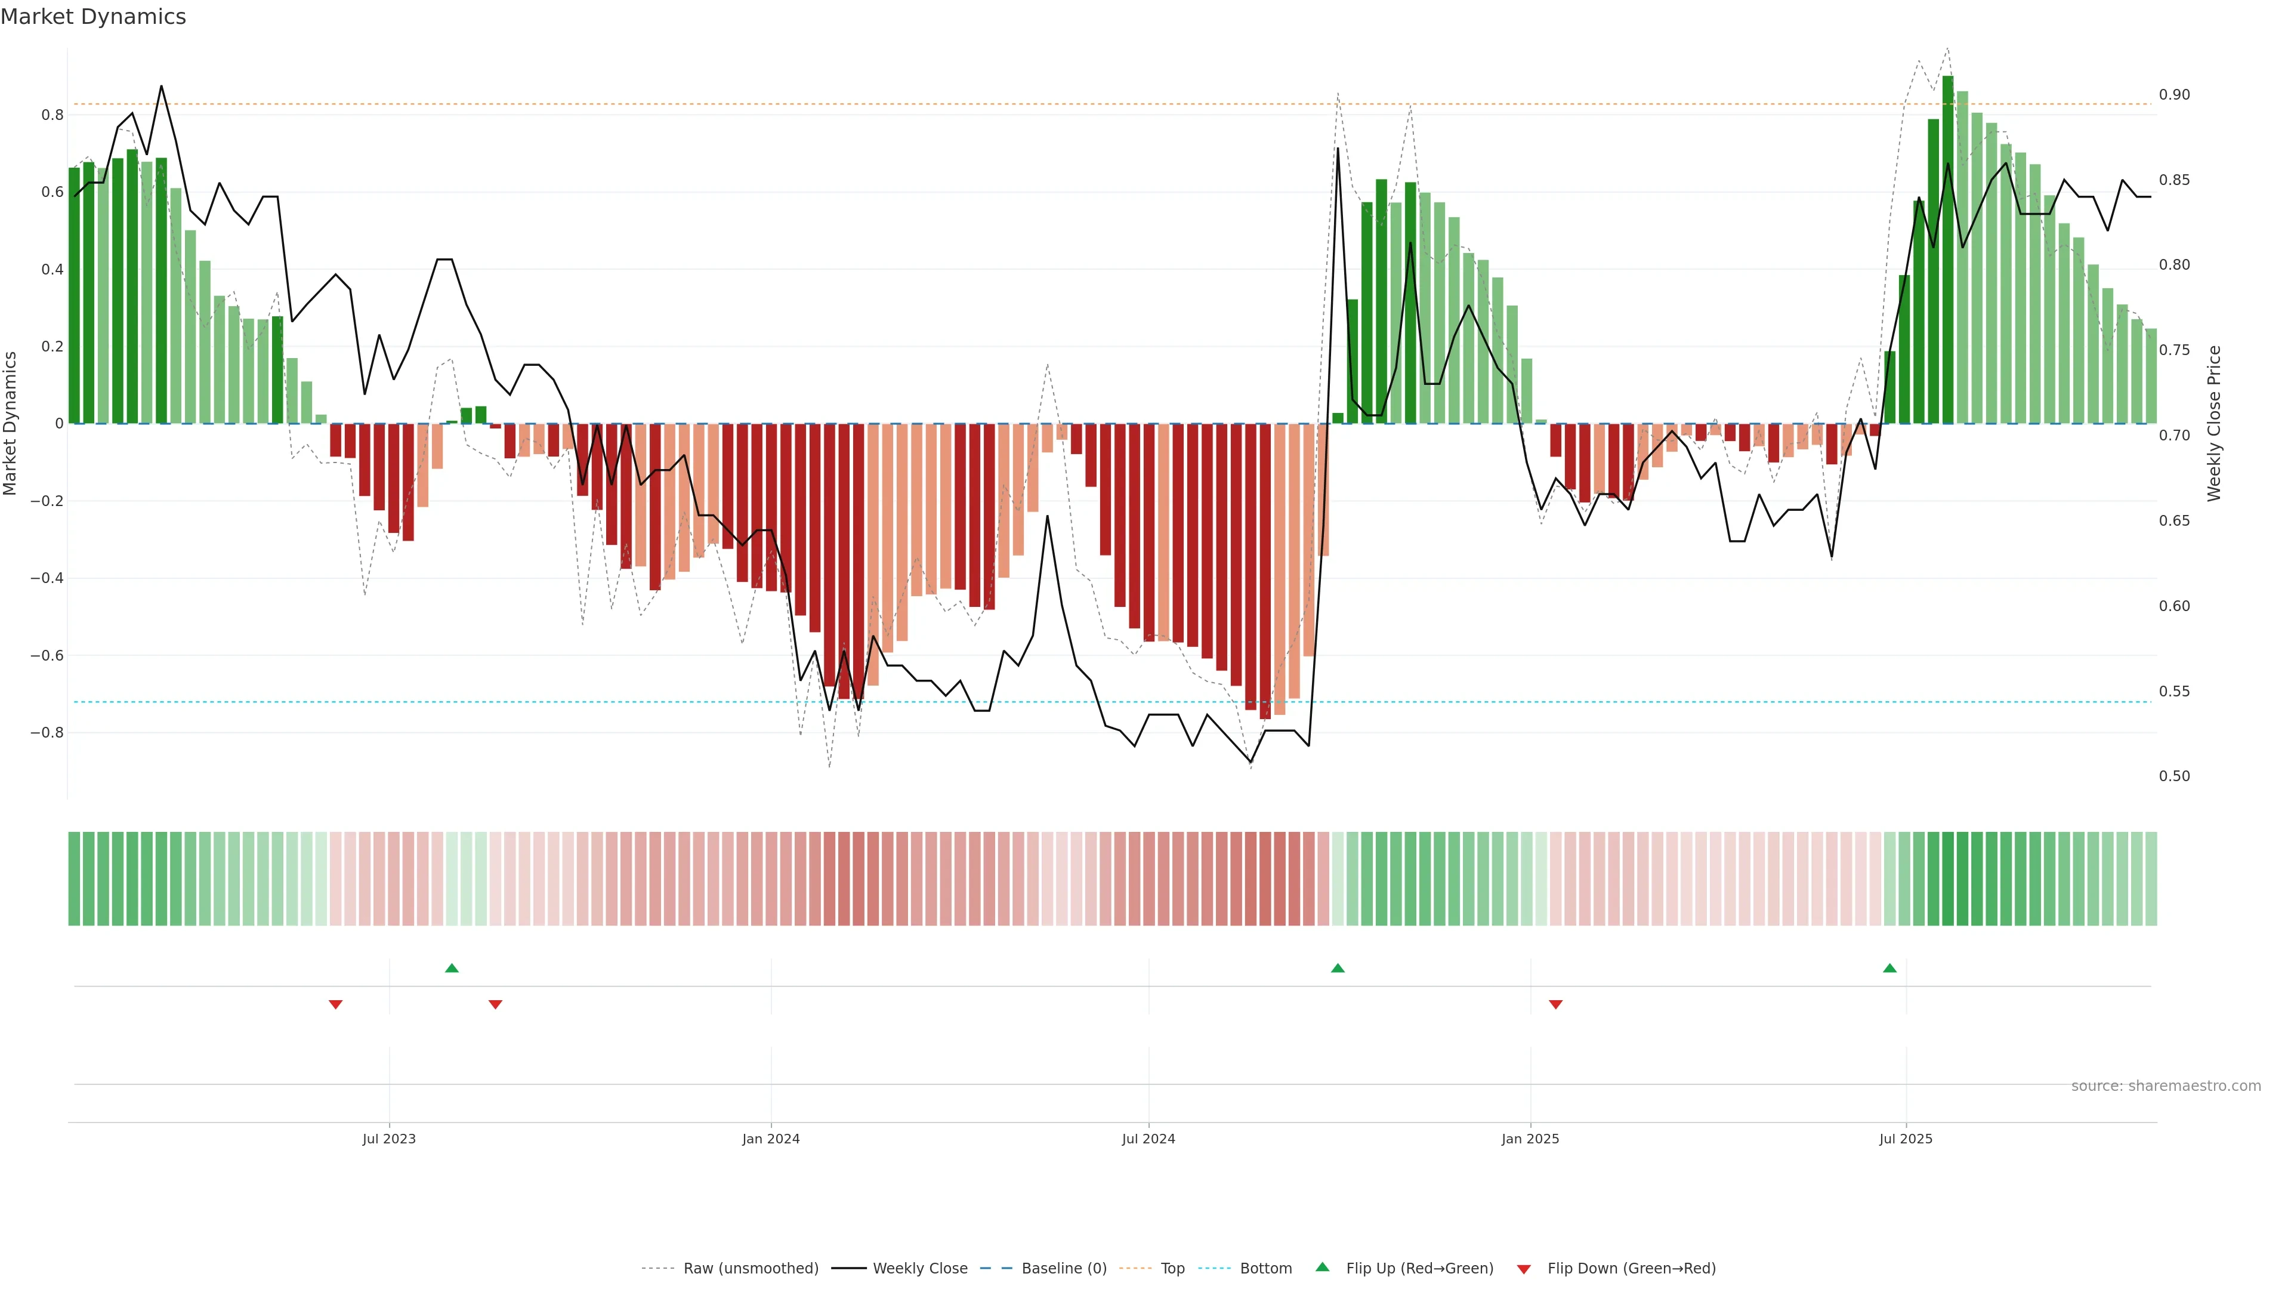The height and width of the screenshot is (1289, 2291).
Task: Click the flip-down triangle marker before Jul 2023
Action: 335,1004
